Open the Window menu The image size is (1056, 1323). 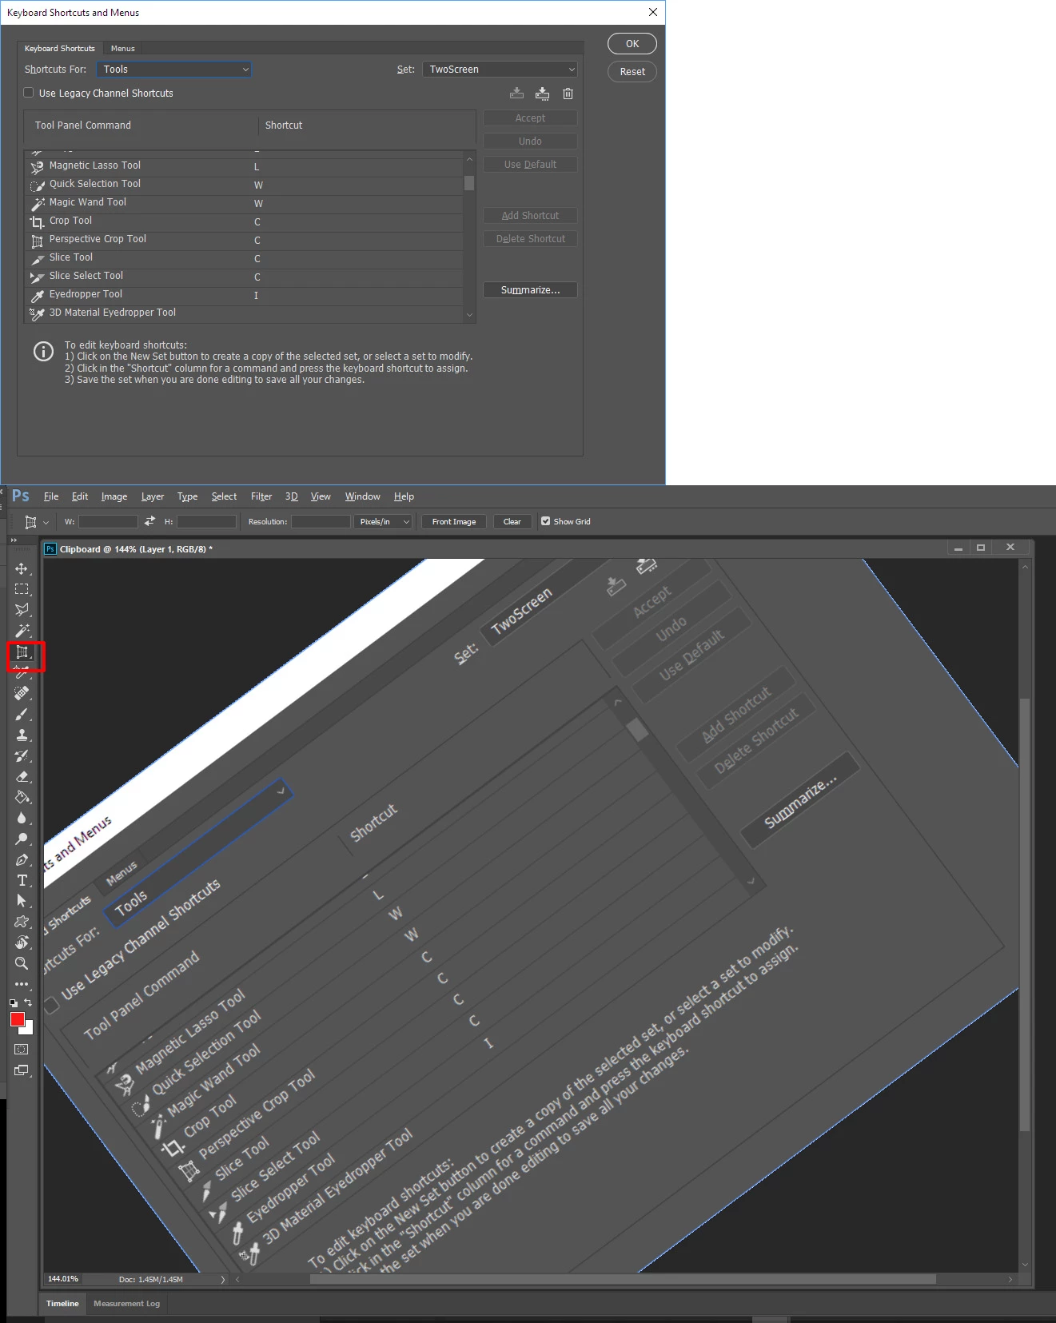click(x=362, y=496)
